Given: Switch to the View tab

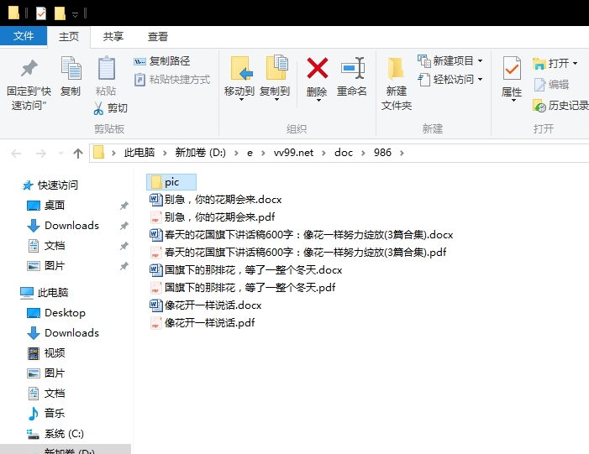Looking at the screenshot, I should point(157,37).
